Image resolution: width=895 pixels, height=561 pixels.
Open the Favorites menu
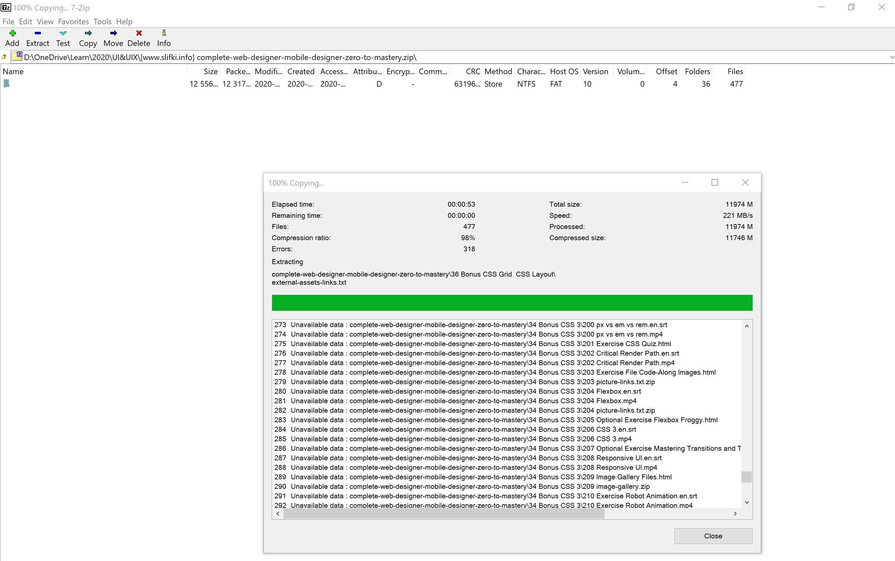73,22
